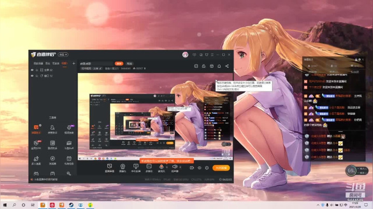Open the Windows Start menu

pos(5,205)
